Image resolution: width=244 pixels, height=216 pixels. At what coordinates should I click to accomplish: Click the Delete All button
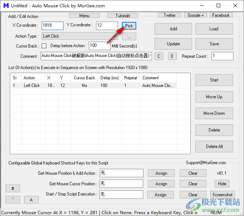coord(214,147)
